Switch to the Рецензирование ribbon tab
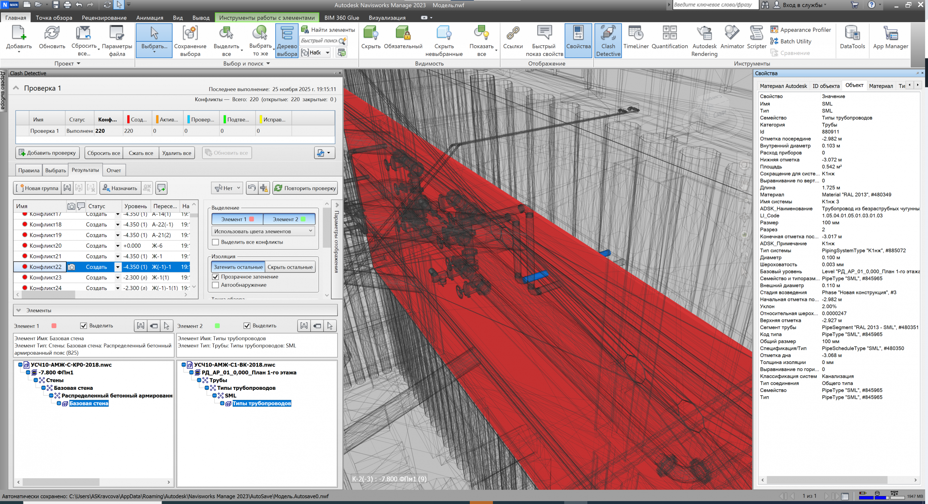Screen dimensions: 928x504 104,17
